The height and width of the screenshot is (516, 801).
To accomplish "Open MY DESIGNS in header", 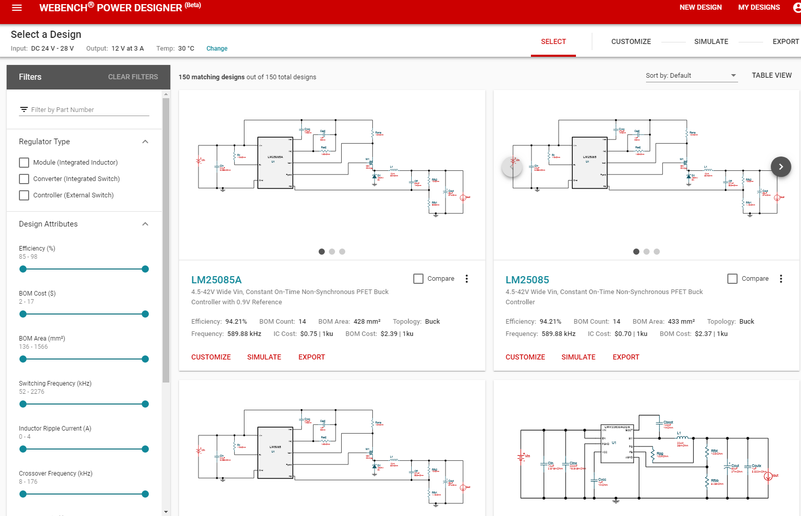I will coord(759,8).
